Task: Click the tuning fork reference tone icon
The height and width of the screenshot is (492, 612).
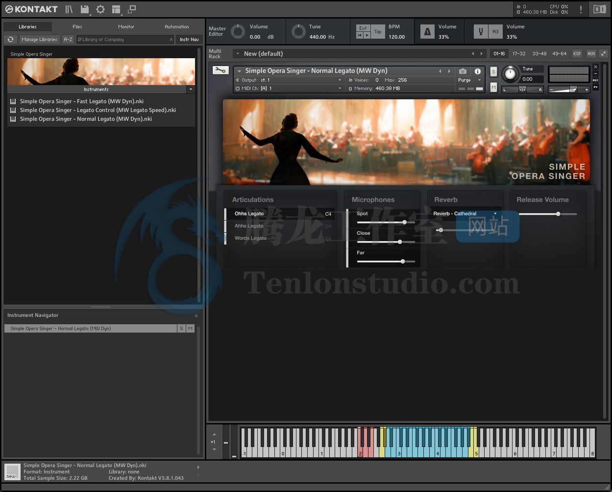Action: point(481,32)
